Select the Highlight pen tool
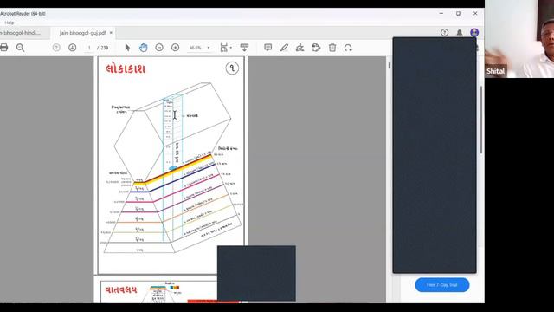The width and height of the screenshot is (554, 312). (284, 48)
